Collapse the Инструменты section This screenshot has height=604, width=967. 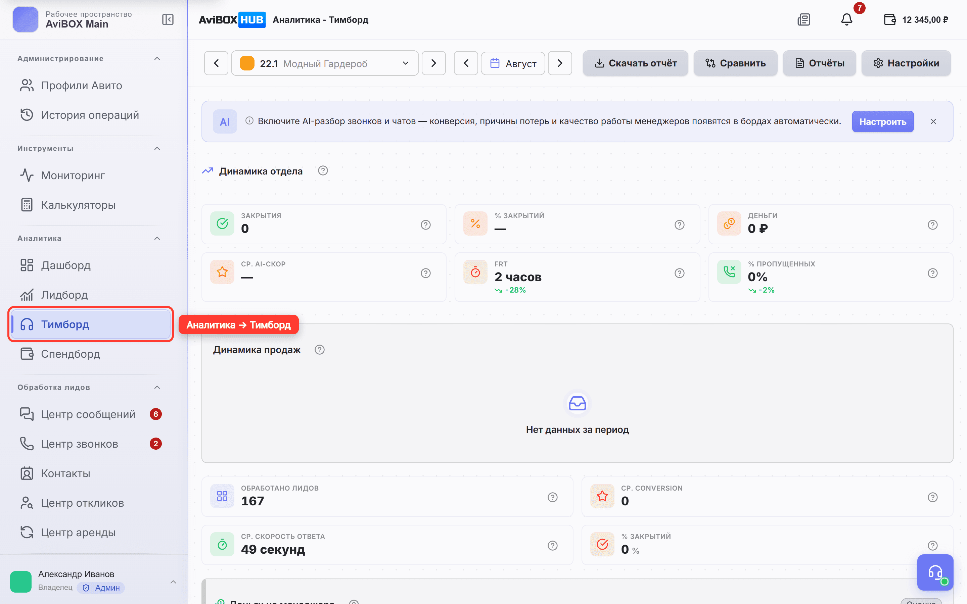[157, 149]
